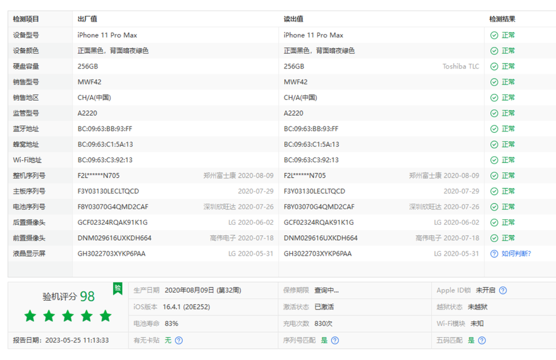
Task: Select factory cellular address BC:09:63:C1:5A:13
Action: [105, 144]
